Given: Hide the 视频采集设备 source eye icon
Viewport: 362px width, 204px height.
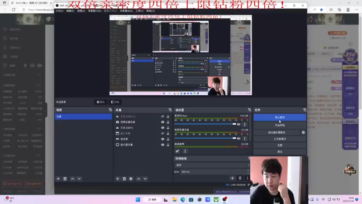Looking at the screenshot, I should point(162,122).
